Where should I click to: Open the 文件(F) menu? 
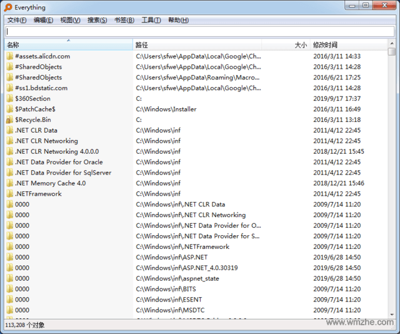pyautogui.click(x=17, y=20)
